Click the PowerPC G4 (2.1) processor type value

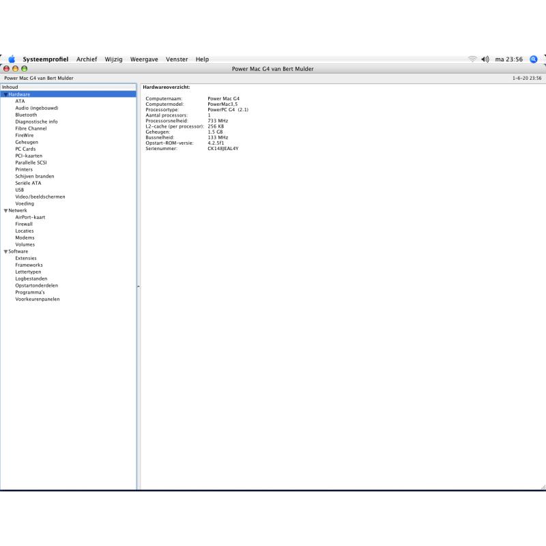click(x=228, y=110)
